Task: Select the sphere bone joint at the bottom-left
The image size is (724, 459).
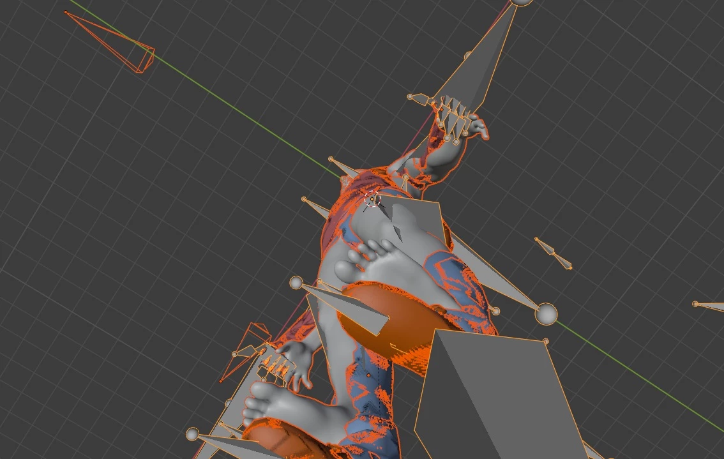Action: tap(192, 434)
